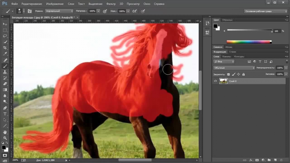The height and width of the screenshot is (163, 290).
Task: Open brush opacity slider dropdown
Action: click(98, 11)
